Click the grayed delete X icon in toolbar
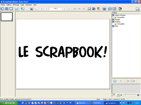Screen dimensions: 141x105 84,9
